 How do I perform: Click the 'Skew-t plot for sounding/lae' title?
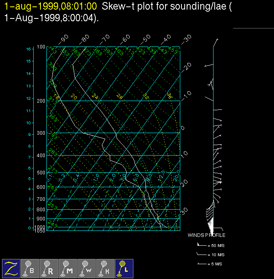166,6
